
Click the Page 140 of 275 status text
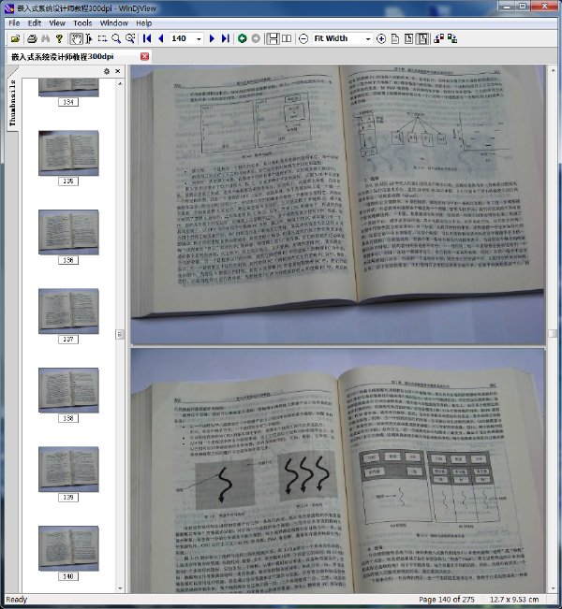(447, 600)
